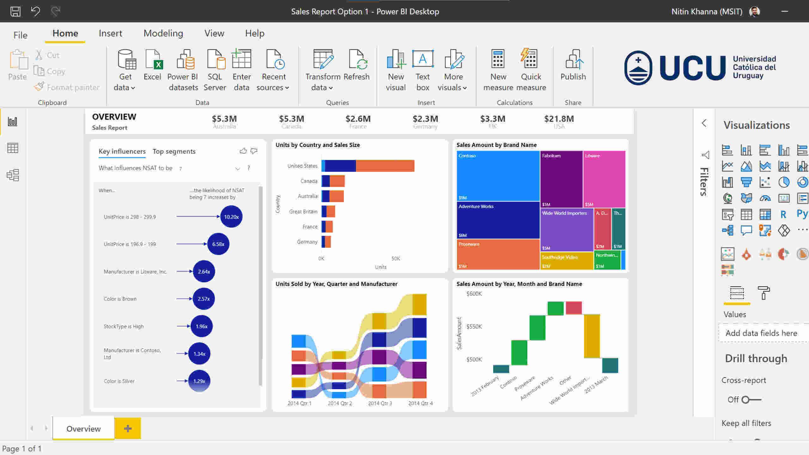Image resolution: width=809 pixels, height=455 pixels.
Task: Open the user profile avatar
Action: tap(755, 12)
